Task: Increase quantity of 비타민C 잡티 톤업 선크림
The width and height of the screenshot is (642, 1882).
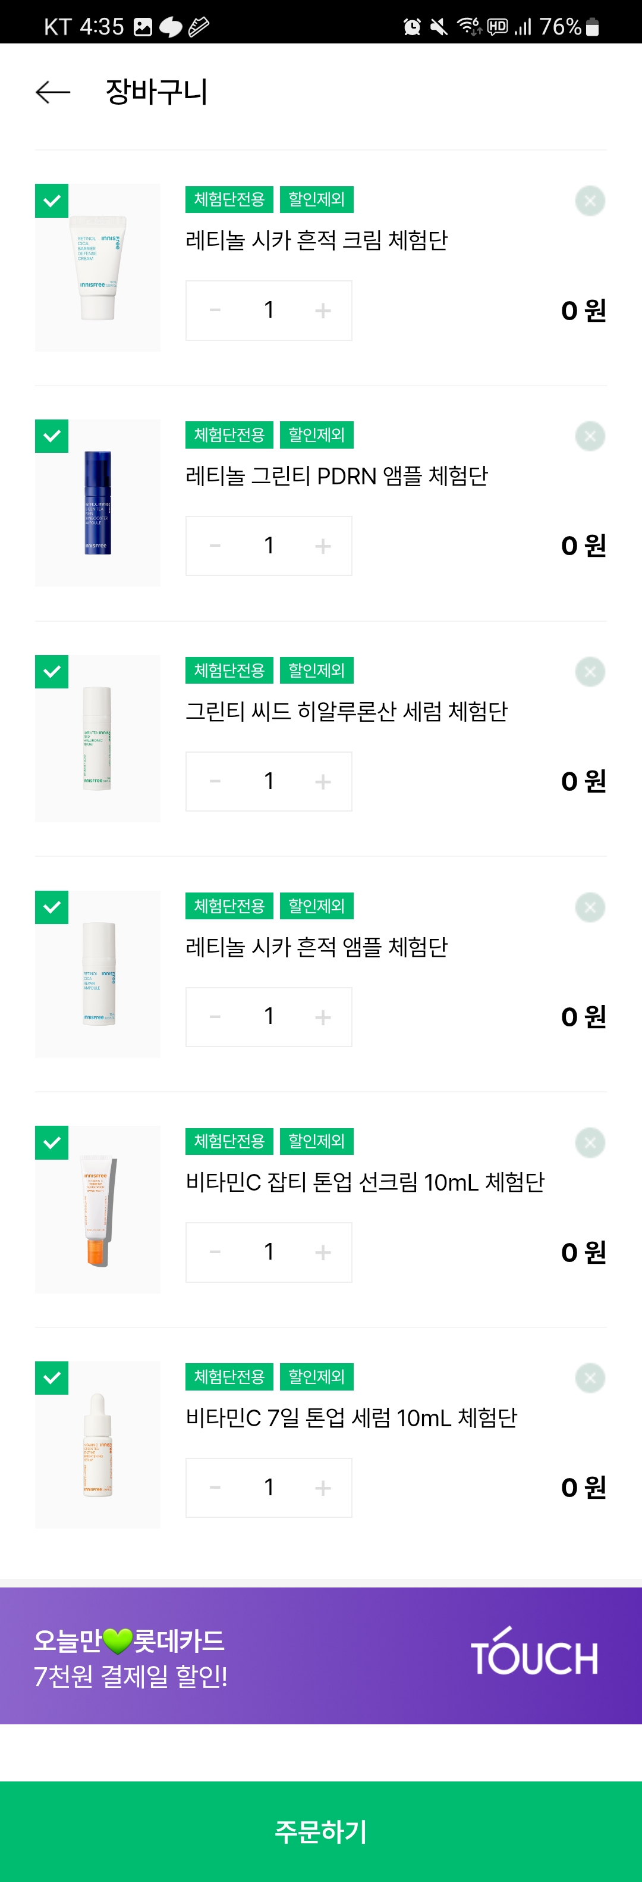Action: coord(322,1252)
